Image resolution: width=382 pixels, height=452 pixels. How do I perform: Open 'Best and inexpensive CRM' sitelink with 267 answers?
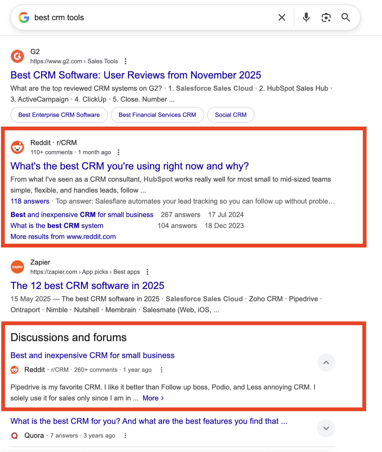(x=82, y=215)
